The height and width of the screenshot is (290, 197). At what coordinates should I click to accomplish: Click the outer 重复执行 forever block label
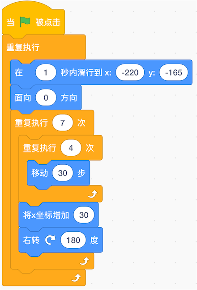(23, 47)
